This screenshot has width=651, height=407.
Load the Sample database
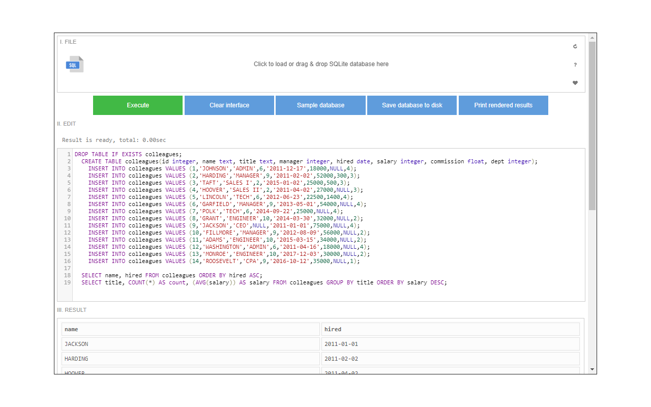(x=321, y=105)
